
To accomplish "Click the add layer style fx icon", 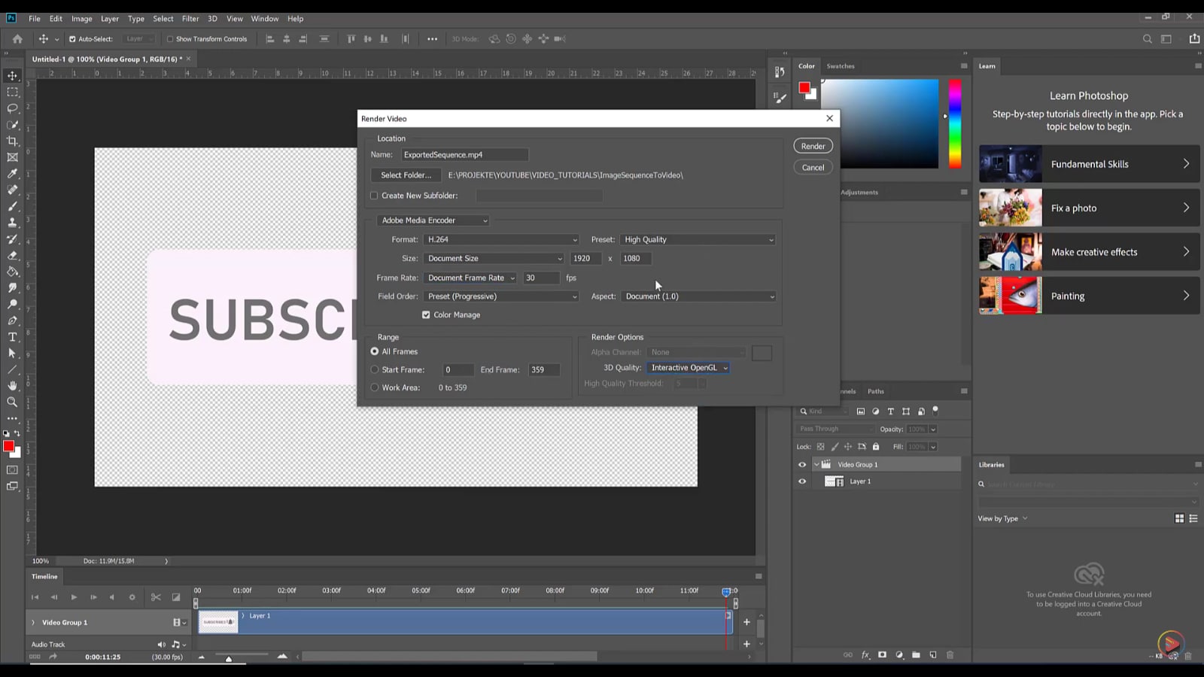I will (x=865, y=655).
